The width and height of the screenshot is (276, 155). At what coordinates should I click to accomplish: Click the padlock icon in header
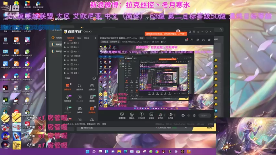192,40
